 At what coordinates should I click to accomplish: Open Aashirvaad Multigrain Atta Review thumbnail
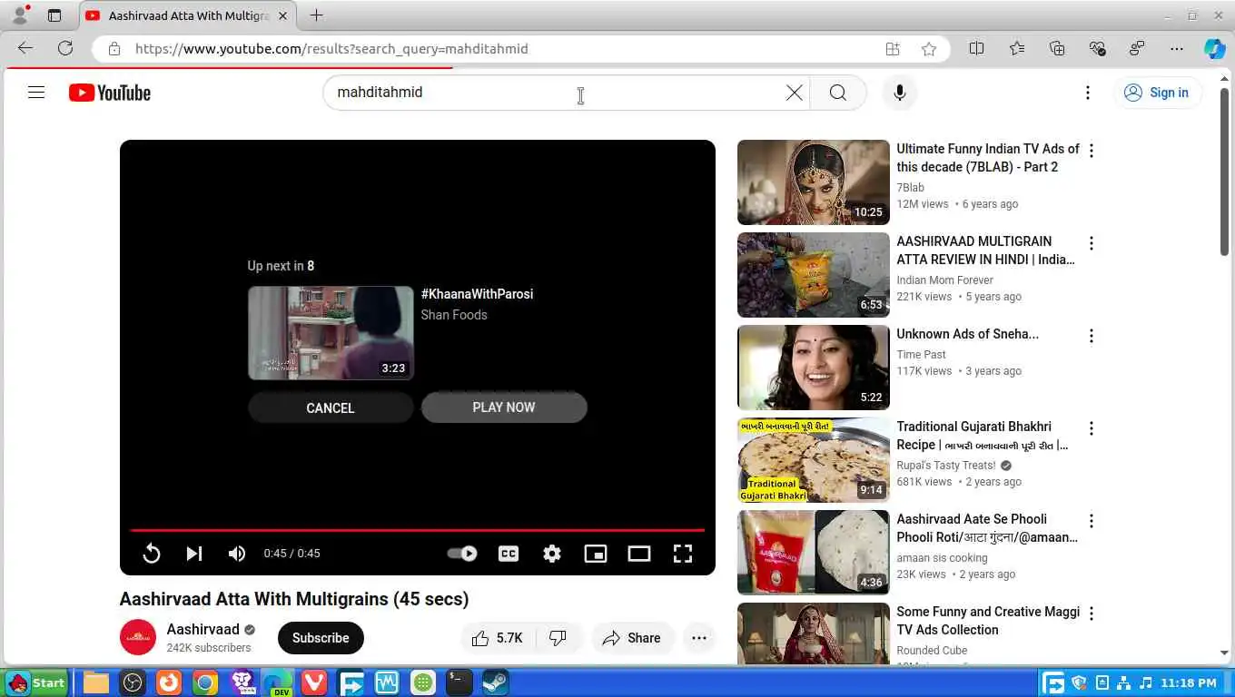814,275
